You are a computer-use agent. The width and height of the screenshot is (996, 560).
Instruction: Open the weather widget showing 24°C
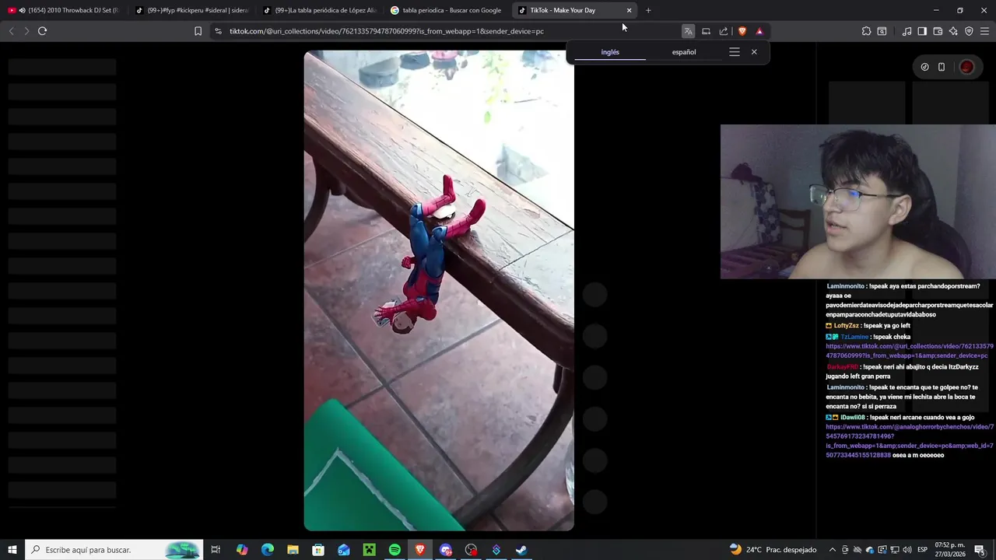coord(773,550)
